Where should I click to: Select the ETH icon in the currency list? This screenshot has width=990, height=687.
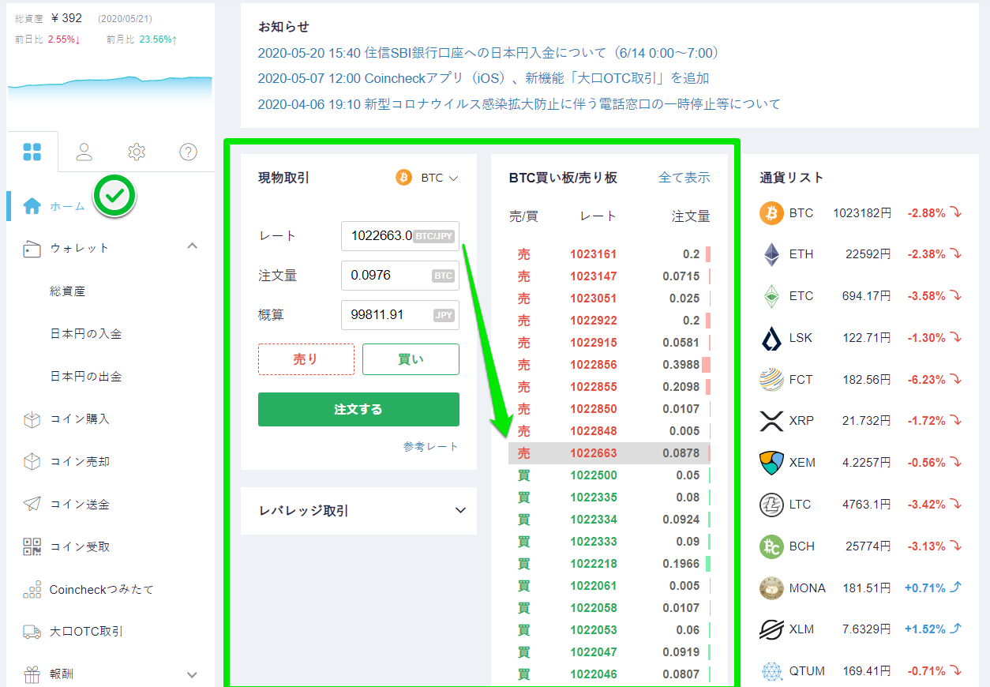pyautogui.click(x=771, y=253)
